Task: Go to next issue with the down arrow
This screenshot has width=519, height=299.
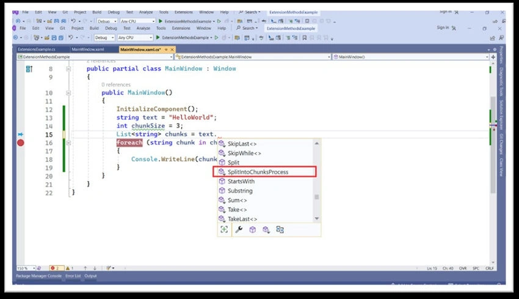Action: 95,268
